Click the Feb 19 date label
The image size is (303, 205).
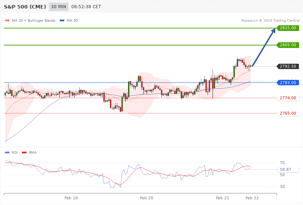[x=71, y=198]
